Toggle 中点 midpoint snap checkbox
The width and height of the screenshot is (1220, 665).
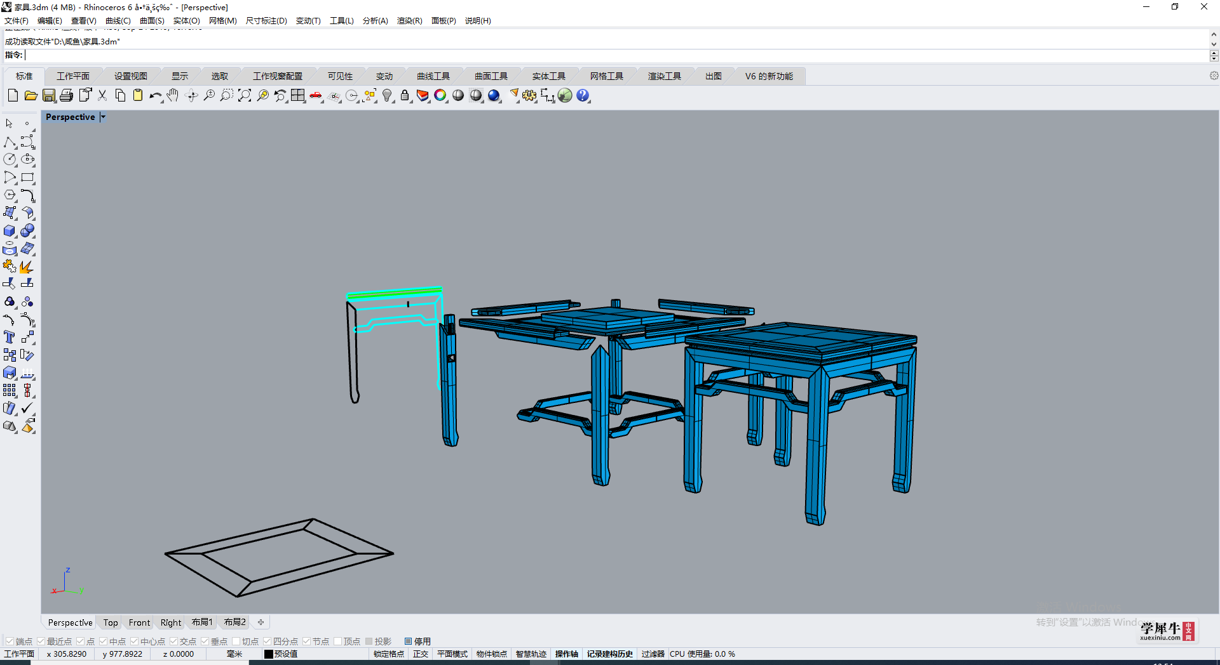coord(103,642)
